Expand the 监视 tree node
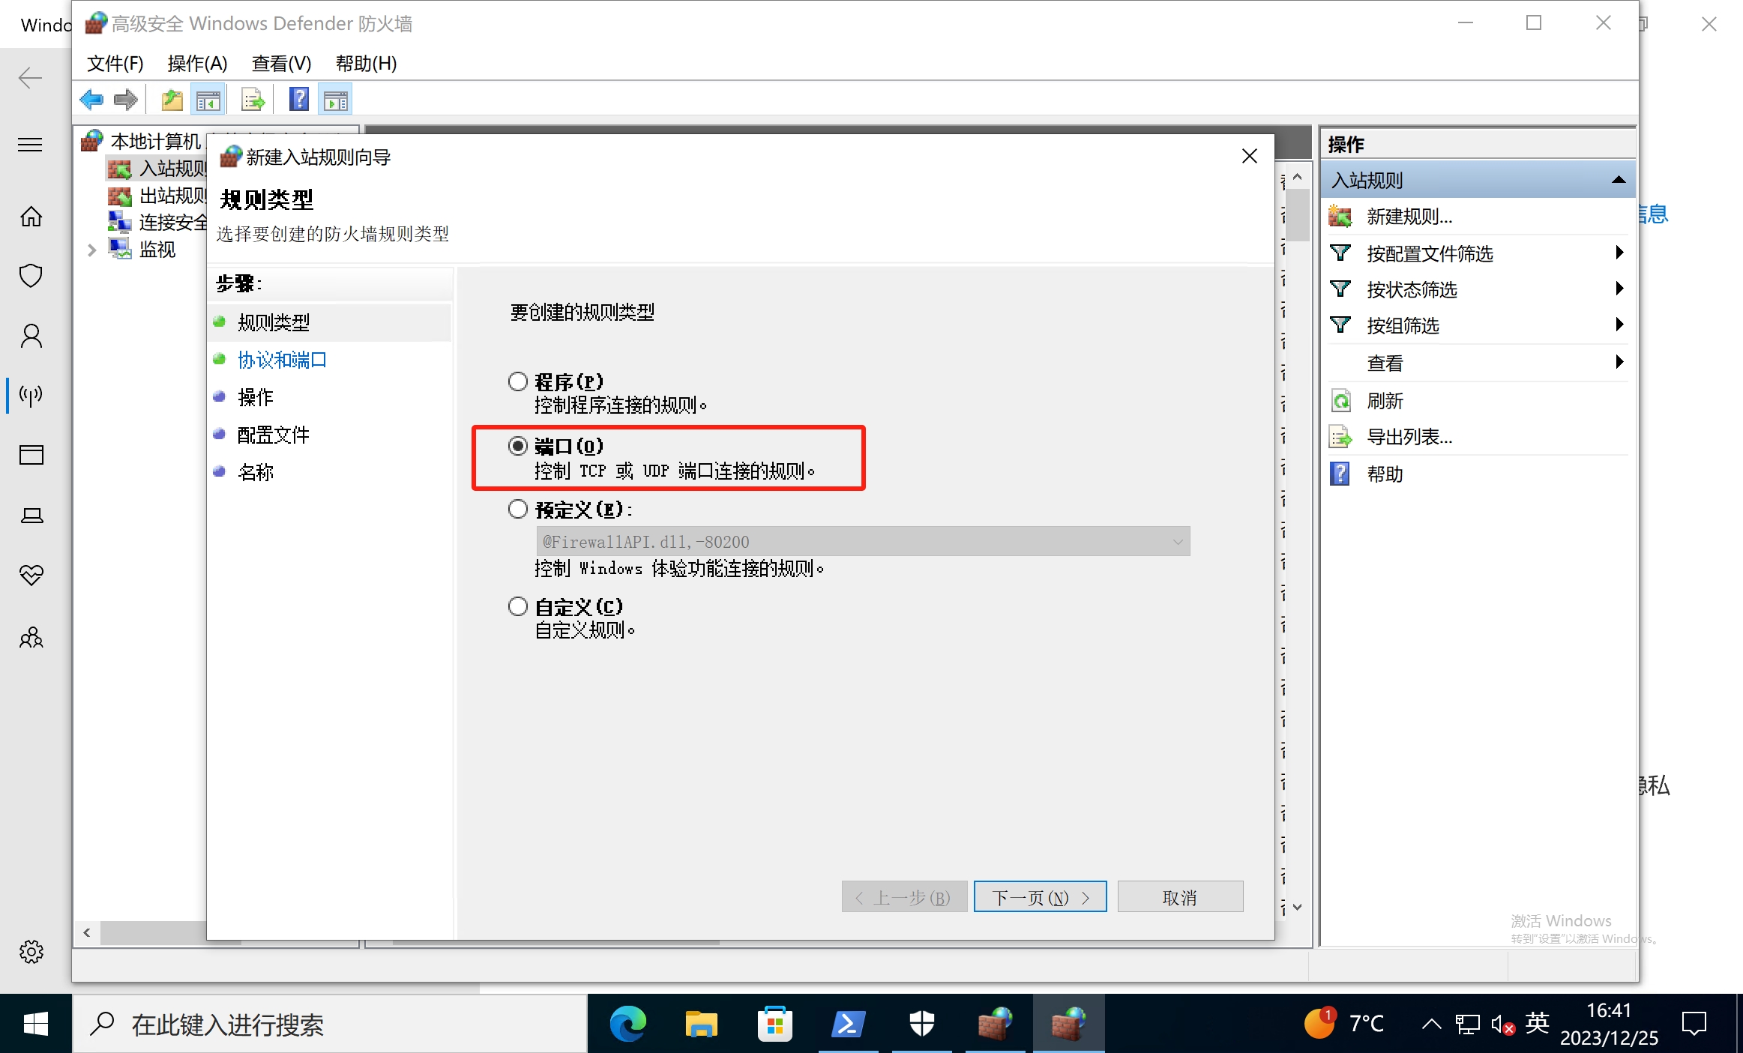The image size is (1743, 1053). click(x=91, y=250)
